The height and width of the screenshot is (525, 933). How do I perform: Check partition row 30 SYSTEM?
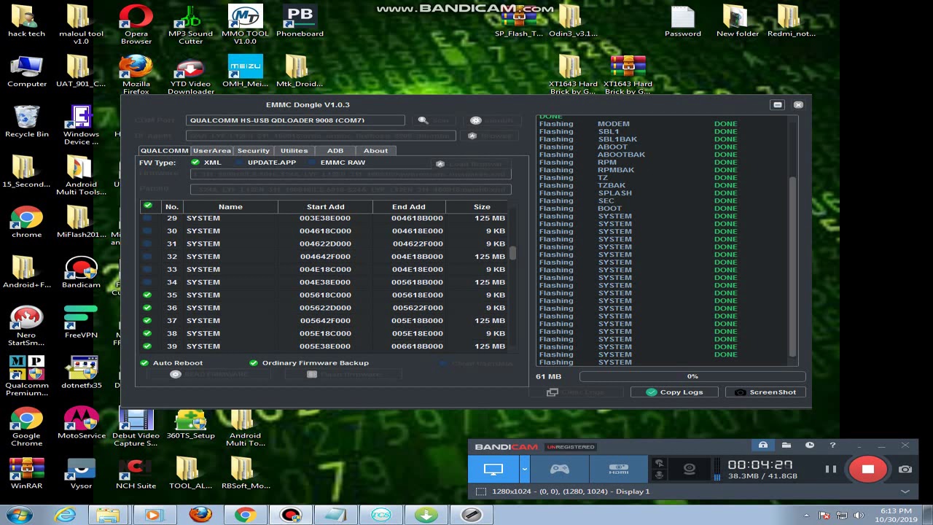click(147, 231)
